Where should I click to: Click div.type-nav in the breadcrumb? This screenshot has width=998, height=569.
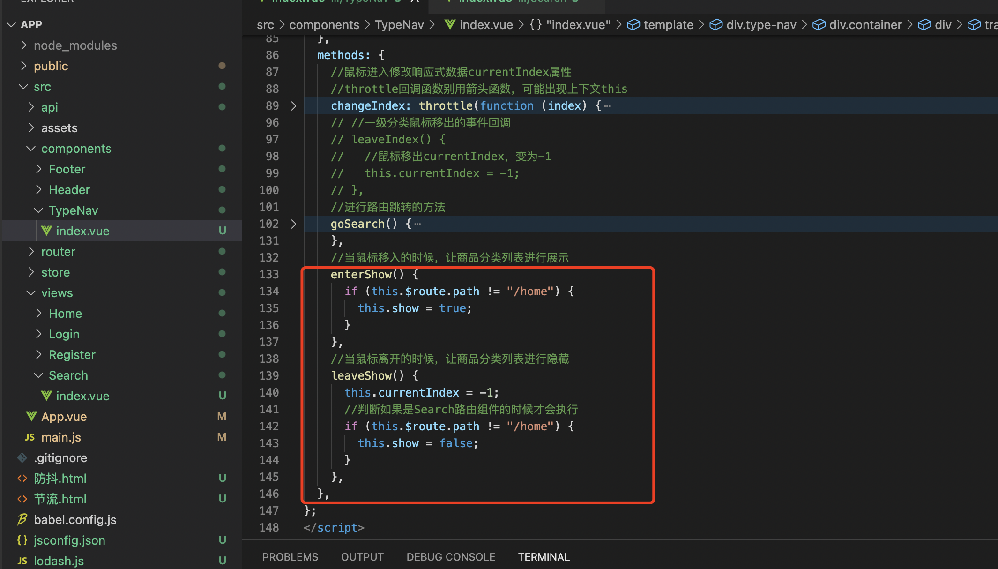pos(761,25)
